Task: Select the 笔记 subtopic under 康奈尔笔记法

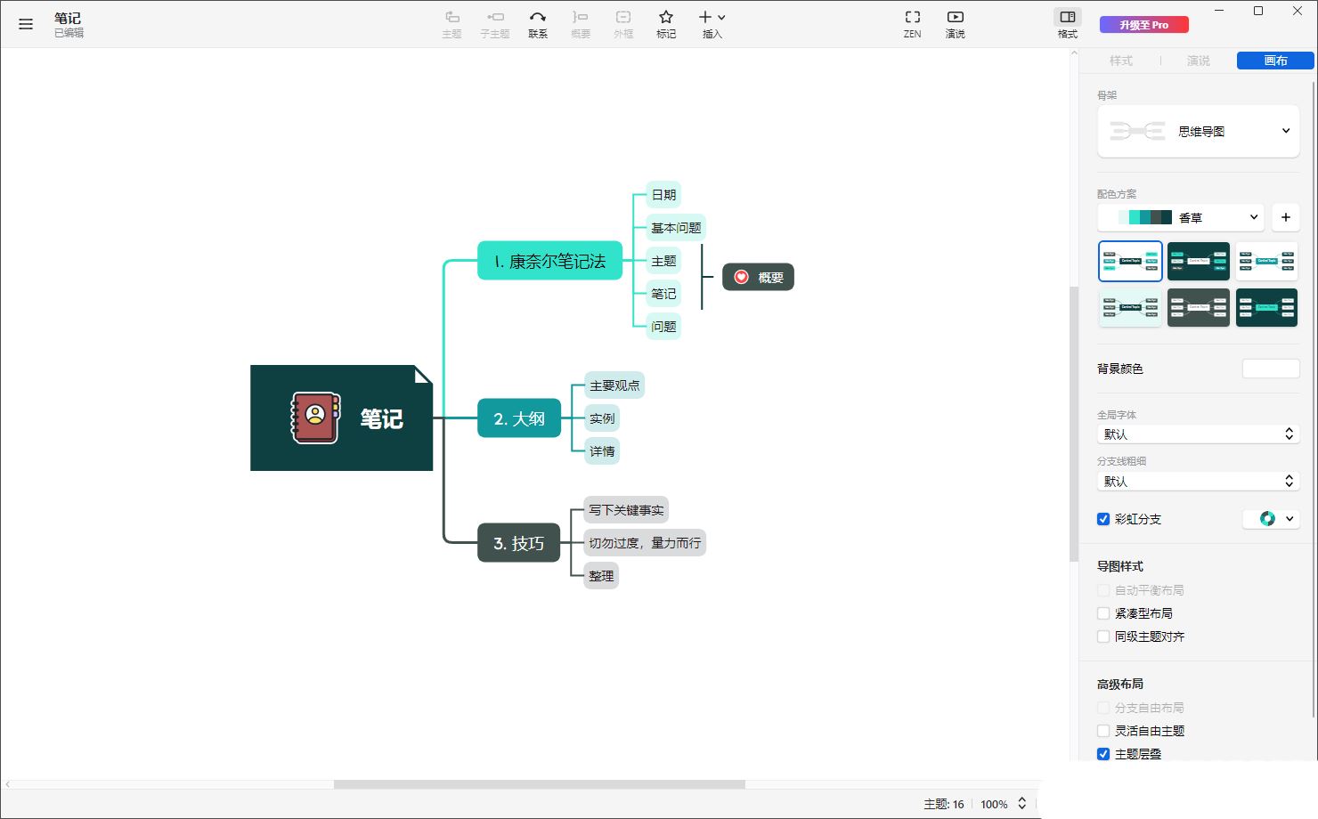Action: coord(663,294)
